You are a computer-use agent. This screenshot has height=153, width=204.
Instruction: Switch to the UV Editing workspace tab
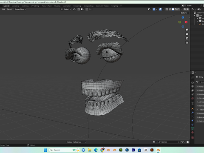pos(35,6)
